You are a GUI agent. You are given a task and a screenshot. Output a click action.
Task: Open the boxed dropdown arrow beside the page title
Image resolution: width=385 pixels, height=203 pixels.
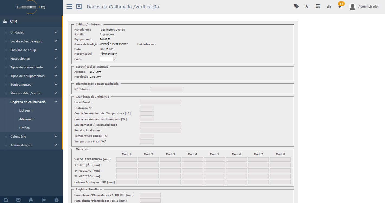(79, 6)
